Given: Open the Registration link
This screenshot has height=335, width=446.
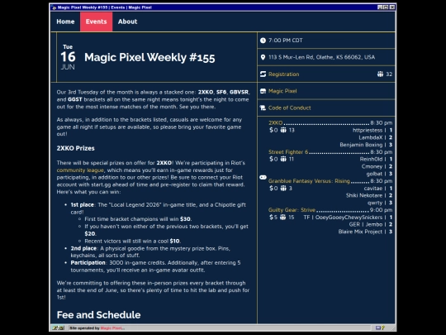Looking at the screenshot, I should coord(283,74).
